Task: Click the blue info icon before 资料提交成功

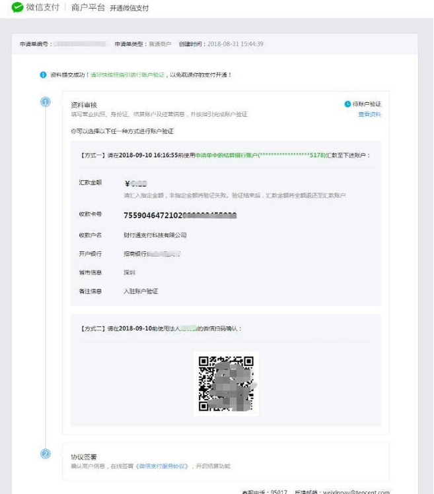Action: click(x=43, y=75)
